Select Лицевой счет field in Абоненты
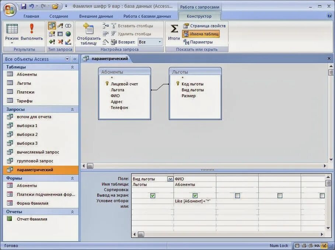The height and width of the screenshot is (250, 335). (124, 84)
